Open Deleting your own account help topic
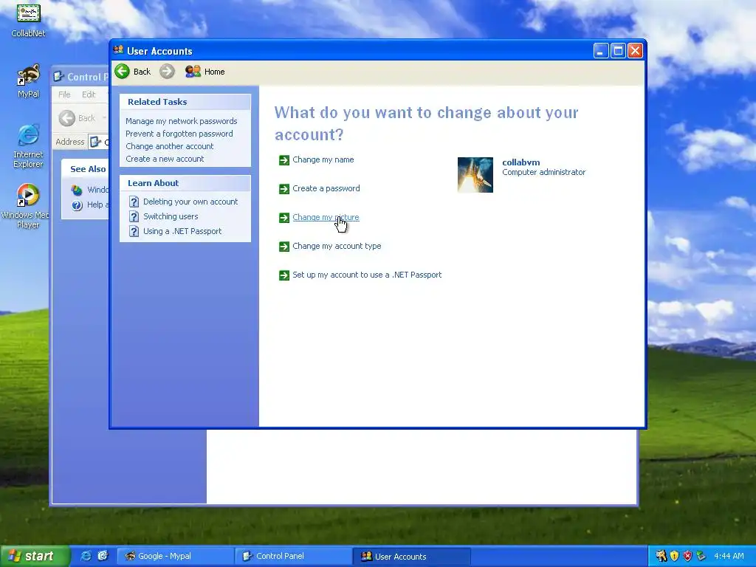The image size is (756, 567). coord(190,202)
